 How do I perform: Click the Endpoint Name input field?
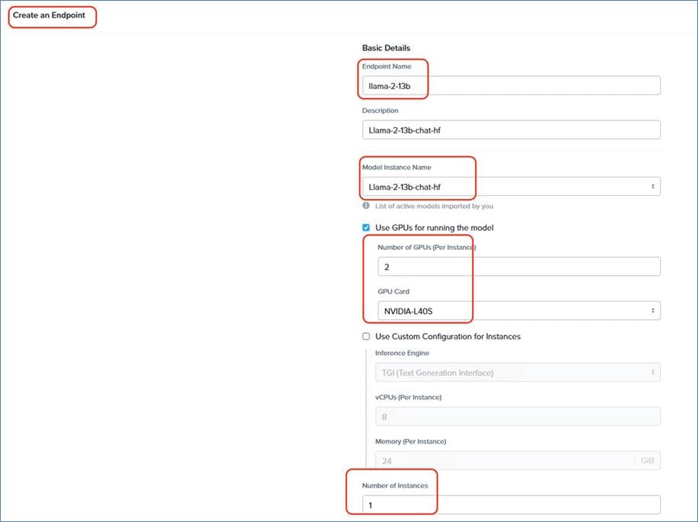coord(511,85)
